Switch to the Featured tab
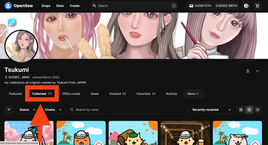 [15, 94]
